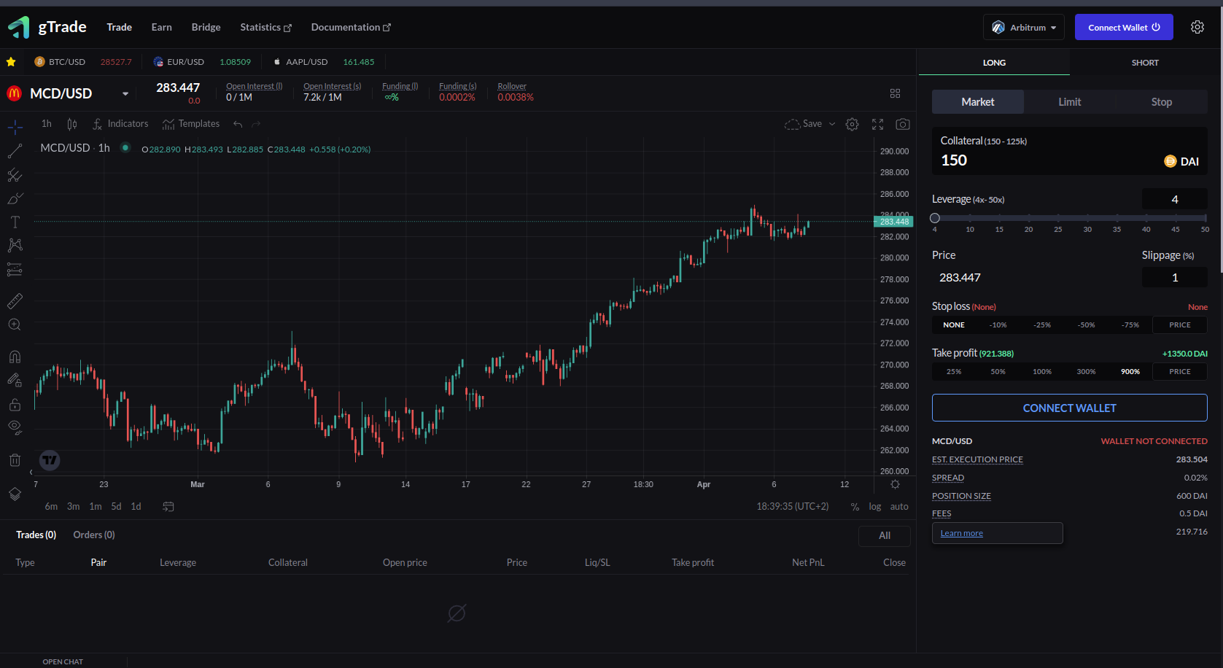
Task: Save the chart layout
Action: (x=803, y=124)
